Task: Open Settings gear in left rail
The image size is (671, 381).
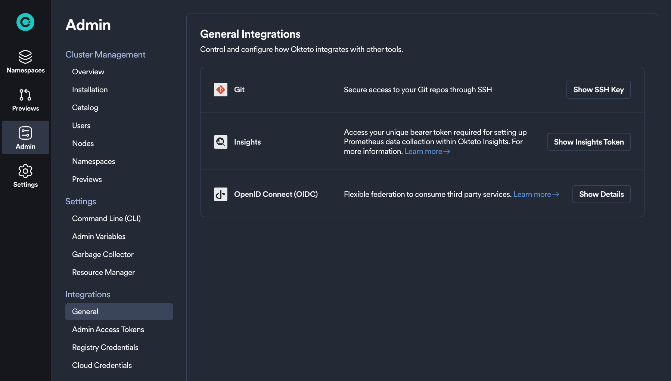Action: pos(25,176)
